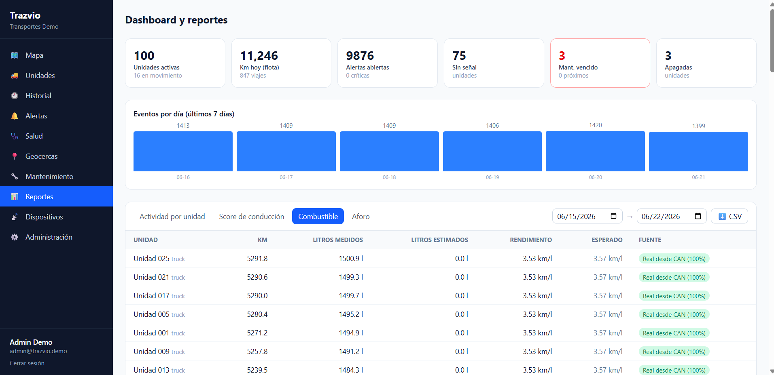The width and height of the screenshot is (774, 375).
Task: Click the 06/15/2026 start date field
Action: tap(587, 216)
